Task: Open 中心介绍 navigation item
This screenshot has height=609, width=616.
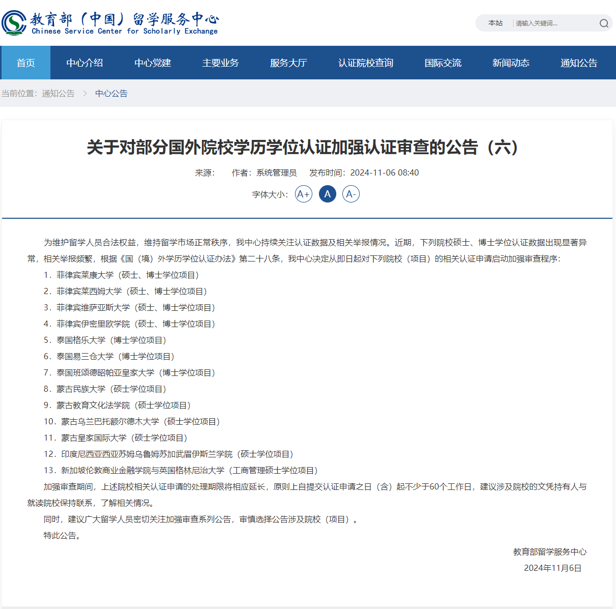Action: click(x=85, y=63)
